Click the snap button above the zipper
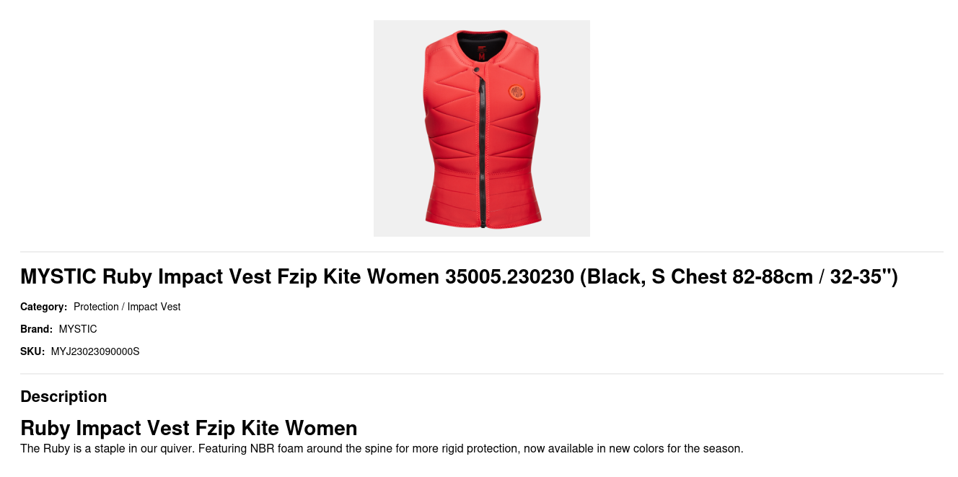This screenshot has height=477, width=958. point(477,70)
